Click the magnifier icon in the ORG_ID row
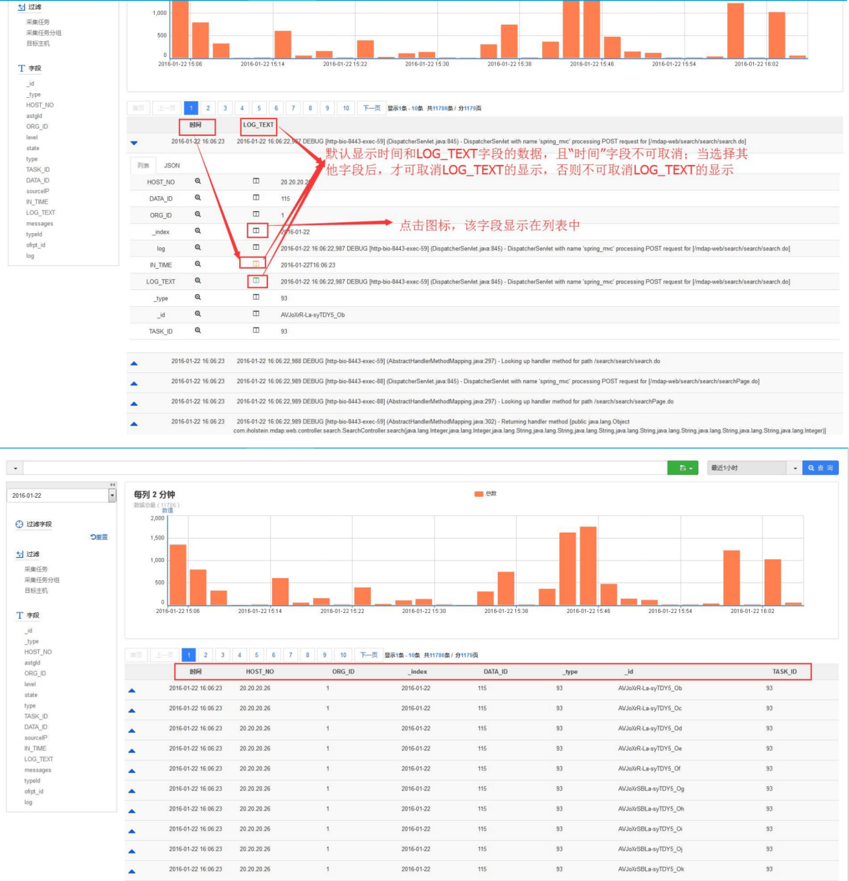 coord(198,214)
